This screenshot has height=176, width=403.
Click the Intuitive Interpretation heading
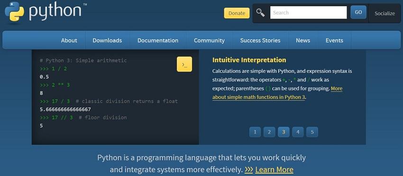point(249,60)
